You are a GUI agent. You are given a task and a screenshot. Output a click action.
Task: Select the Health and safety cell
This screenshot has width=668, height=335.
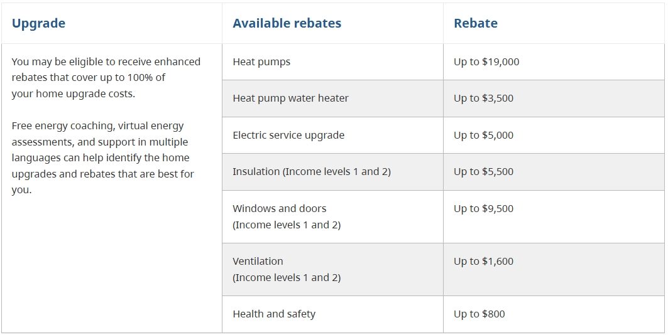coord(274,314)
